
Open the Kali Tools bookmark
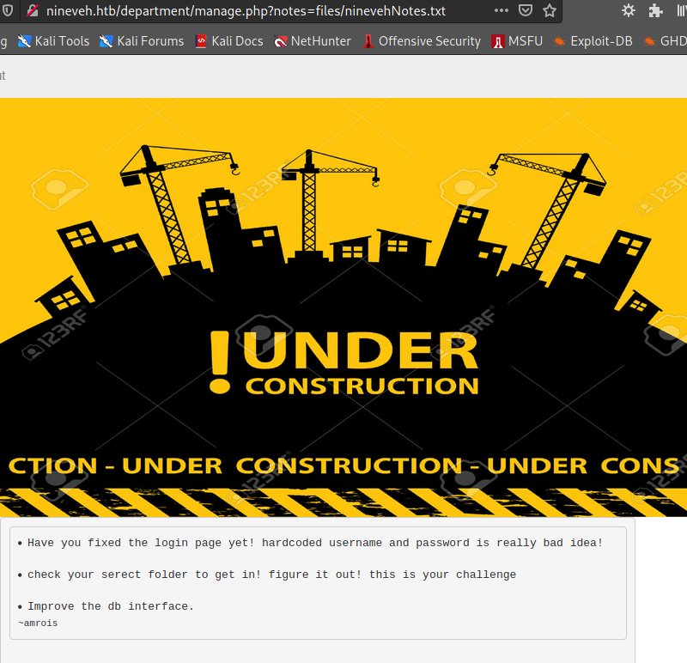[53, 41]
